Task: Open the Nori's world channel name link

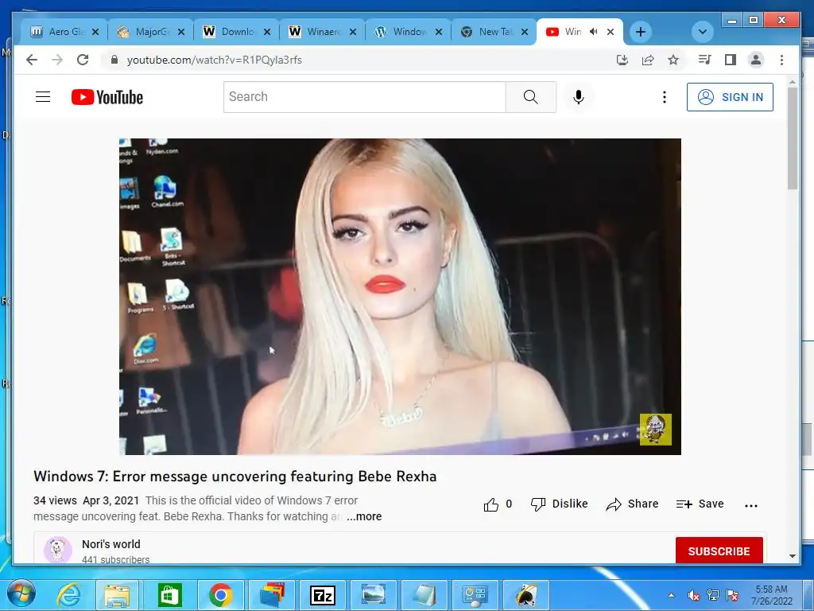Action: [x=111, y=544]
